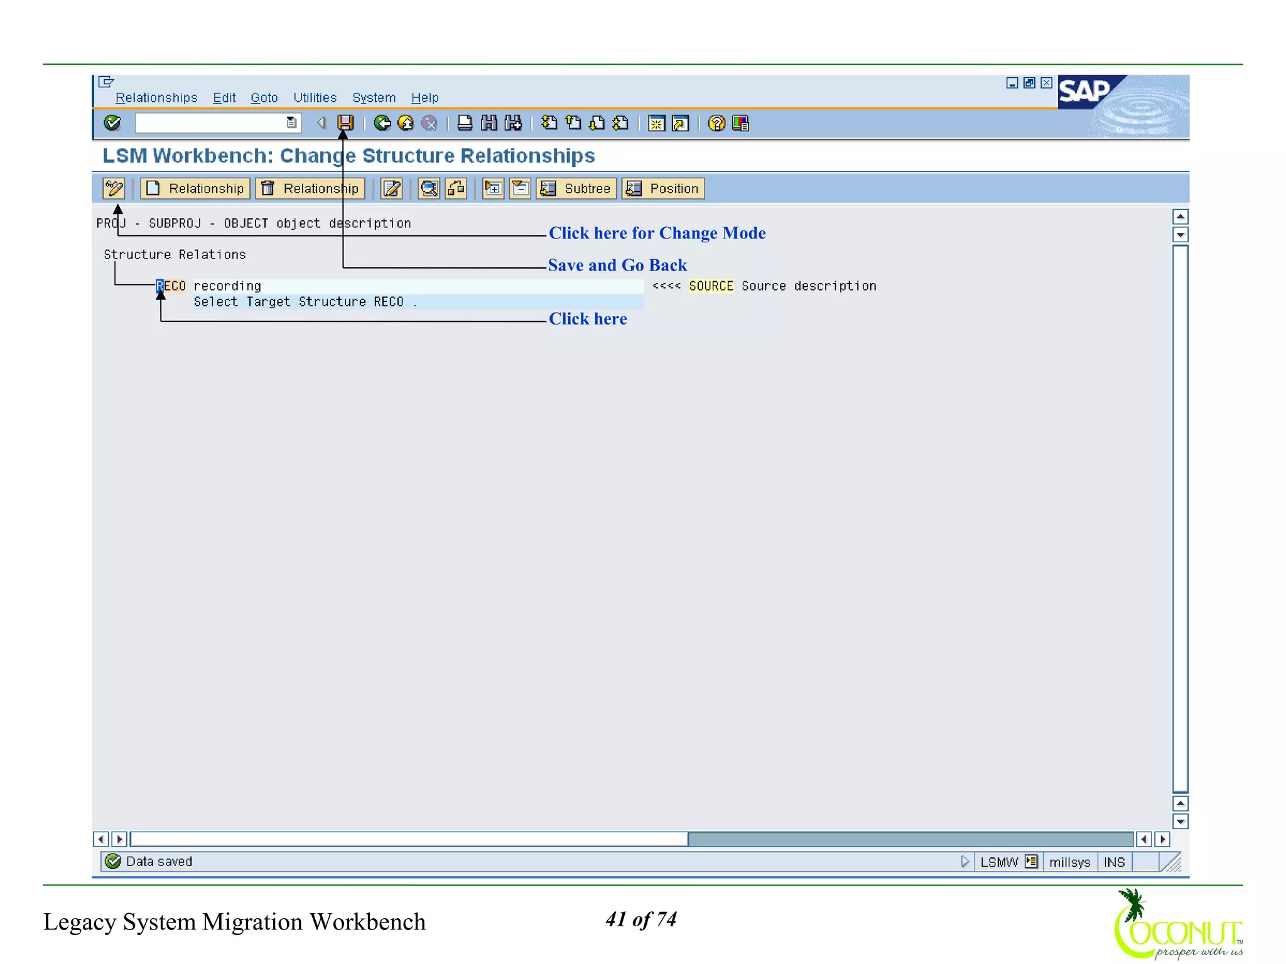The height and width of the screenshot is (964, 1286).
Task: Click the Customize Local Layout icon
Action: click(741, 123)
